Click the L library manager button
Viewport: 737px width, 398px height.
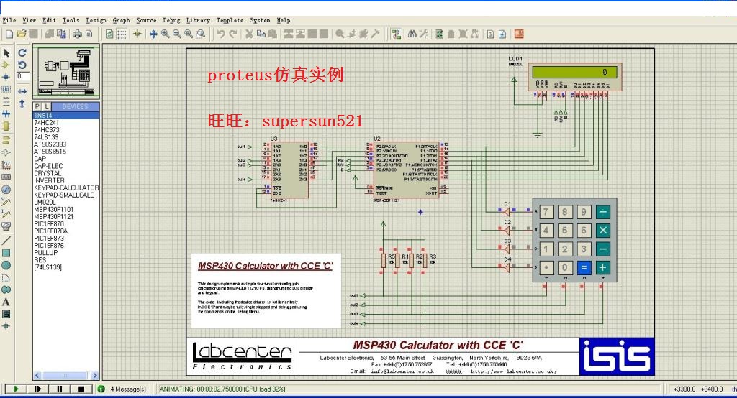tap(47, 106)
